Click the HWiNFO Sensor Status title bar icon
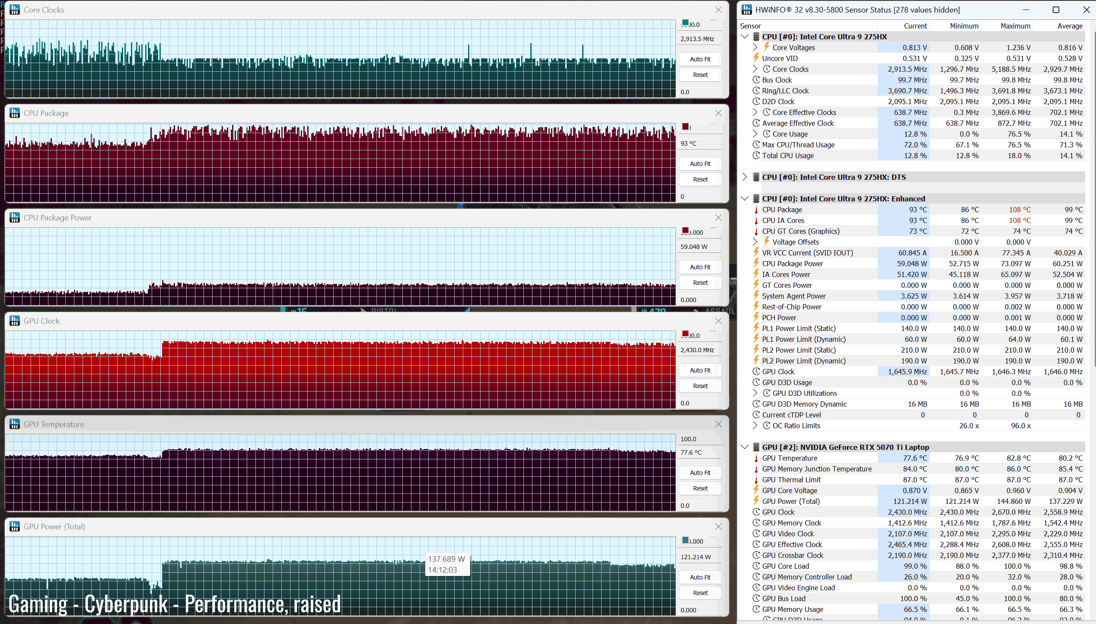This screenshot has width=1096, height=624. point(746,10)
